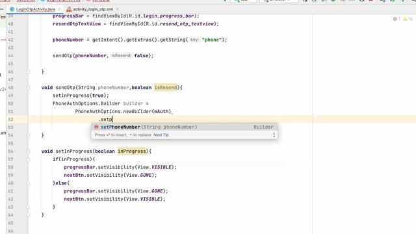Close the LoginOtpActivity.java tab
Viewport: 416px width, 234px height.
[x=59, y=9]
